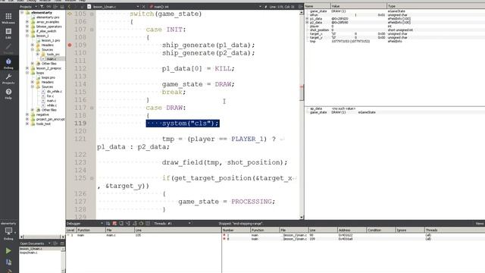Click the Function column header in Stack view
485x273 pixels.
pos(91,230)
